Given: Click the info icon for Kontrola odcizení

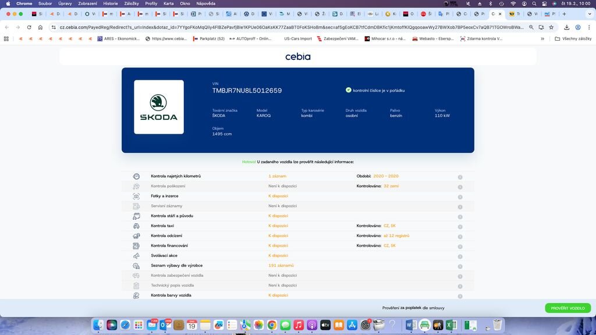Looking at the screenshot, I should 460,236.
